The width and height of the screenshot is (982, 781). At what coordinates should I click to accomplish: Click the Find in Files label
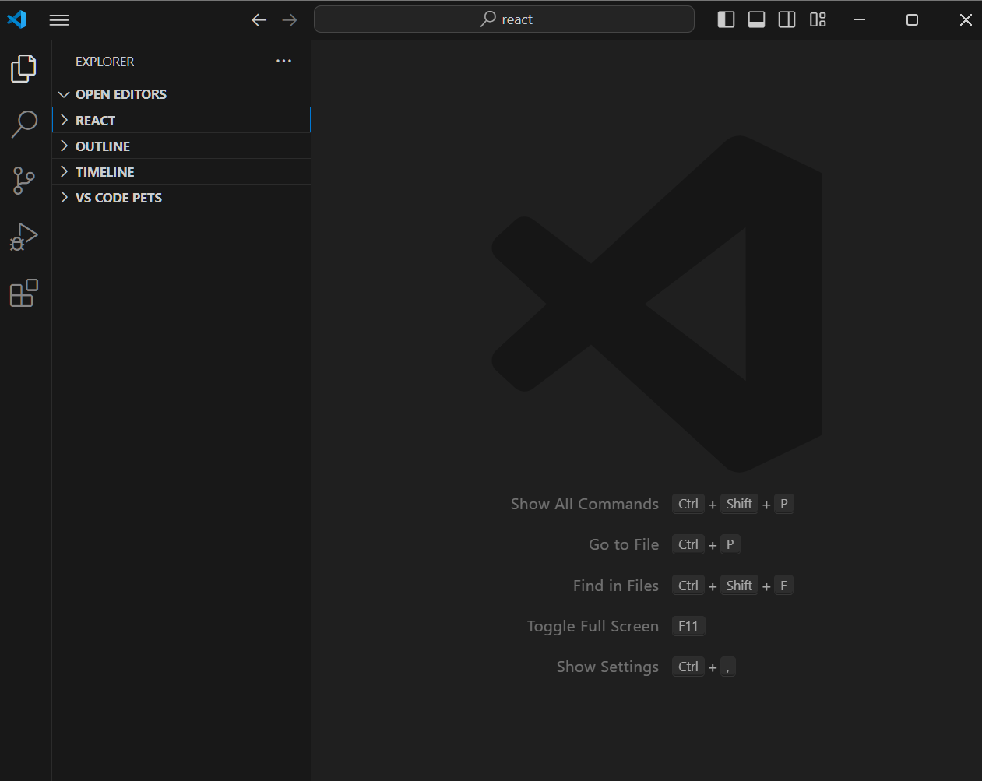click(x=616, y=586)
